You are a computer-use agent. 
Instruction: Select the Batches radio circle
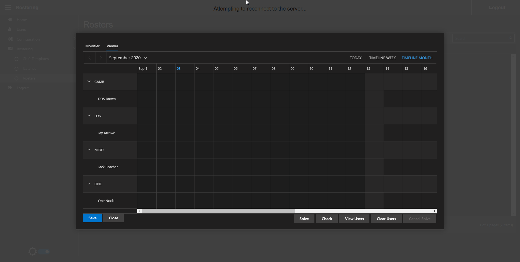[17, 69]
